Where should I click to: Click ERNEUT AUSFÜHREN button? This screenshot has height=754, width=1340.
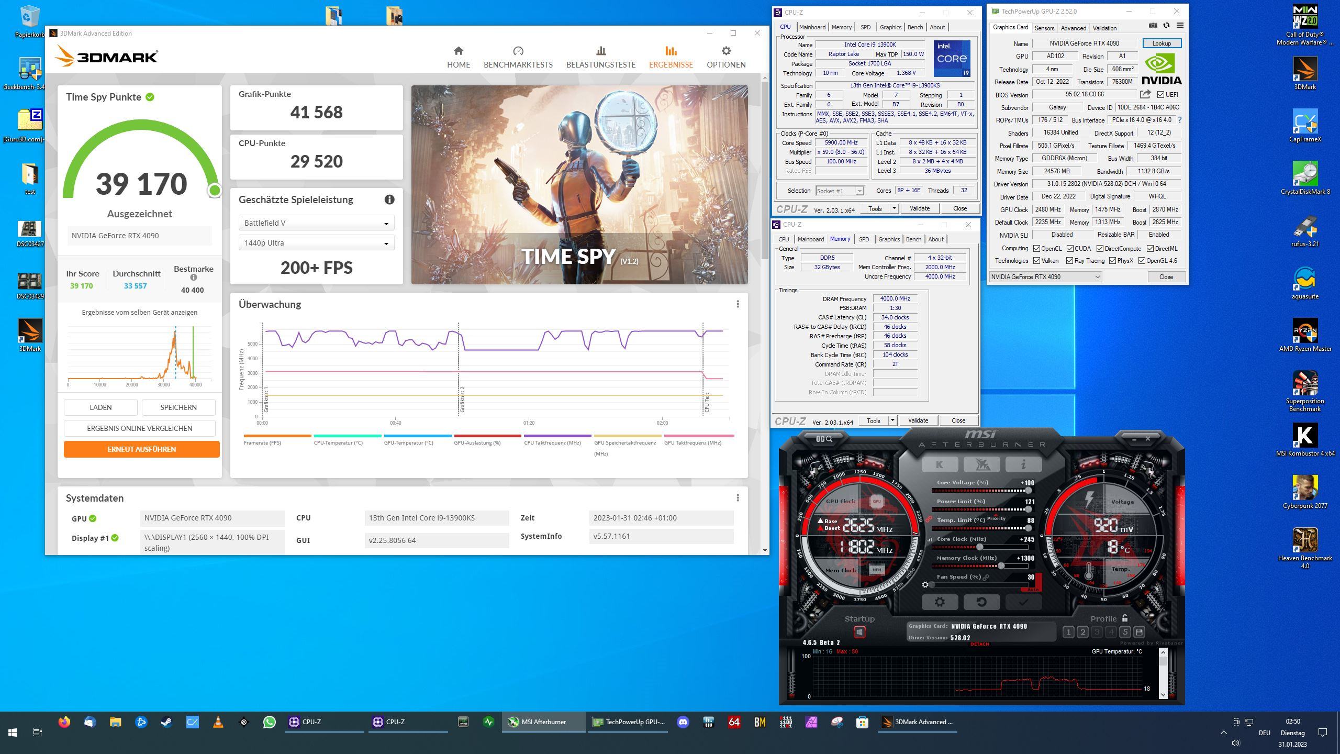coord(141,449)
